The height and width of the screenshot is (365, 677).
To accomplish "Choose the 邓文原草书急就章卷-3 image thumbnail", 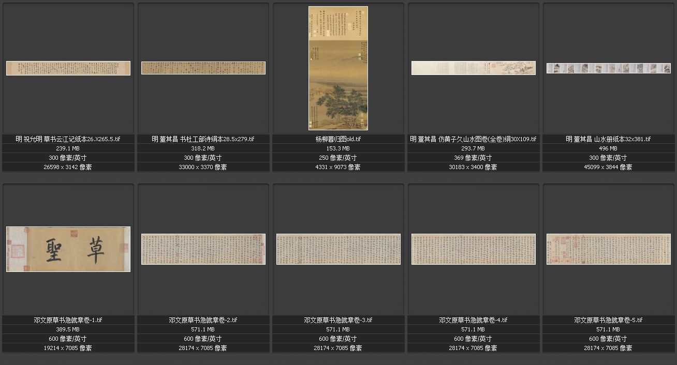I will coord(338,249).
